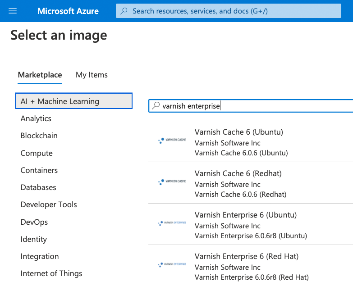The height and width of the screenshot is (286, 353).
Task: Select AI + Machine Learning category
Action: point(73,101)
